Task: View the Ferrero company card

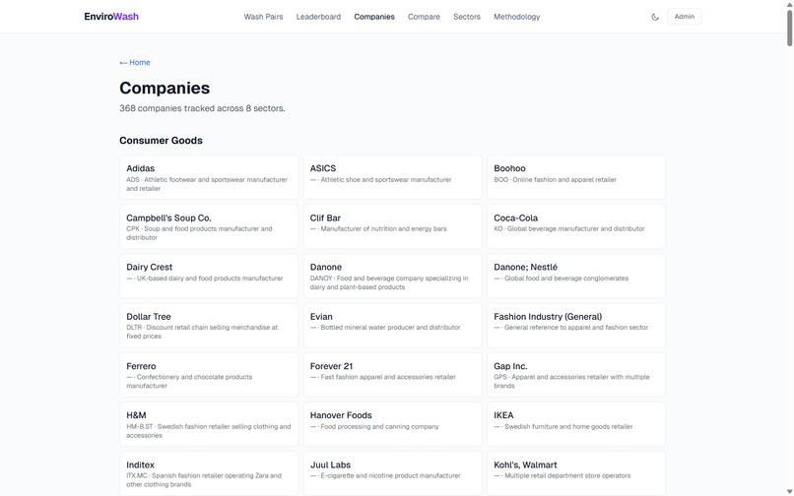Action: click(209, 375)
